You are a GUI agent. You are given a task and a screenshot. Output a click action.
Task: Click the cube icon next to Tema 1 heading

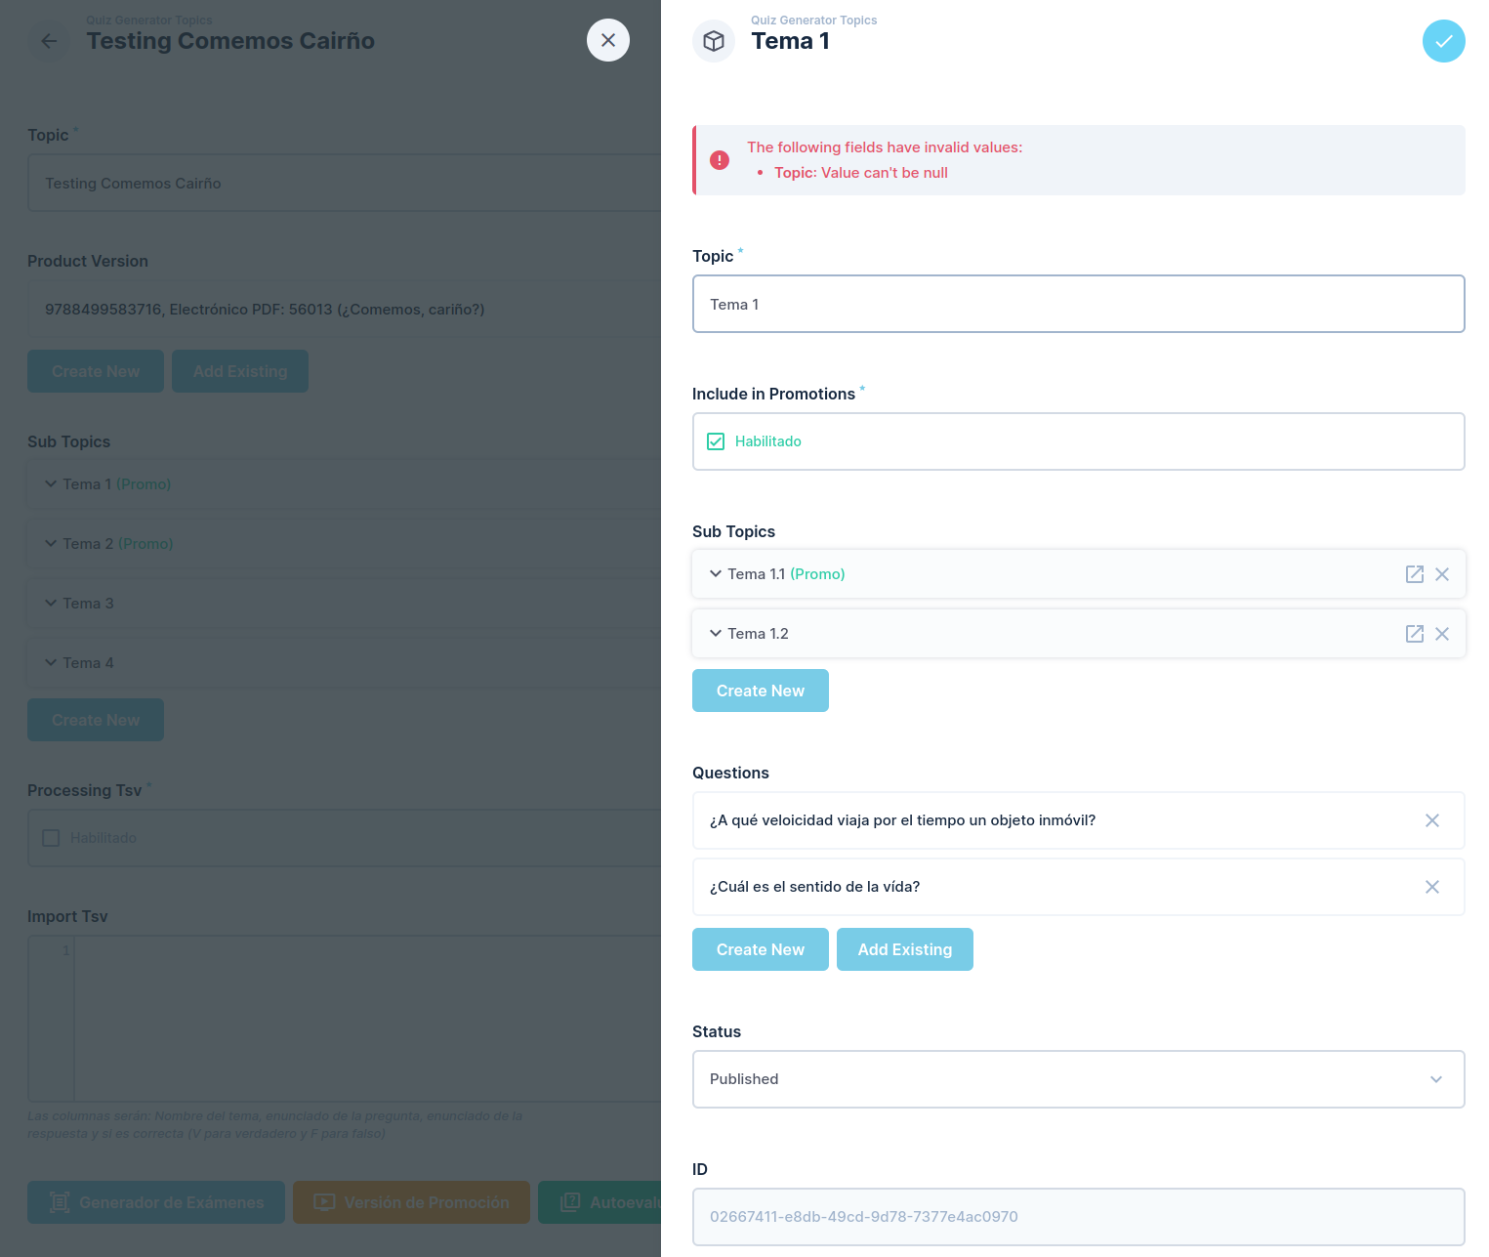click(x=714, y=40)
